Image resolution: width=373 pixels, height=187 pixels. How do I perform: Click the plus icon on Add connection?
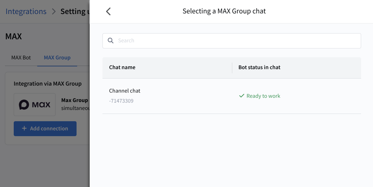(x=24, y=129)
